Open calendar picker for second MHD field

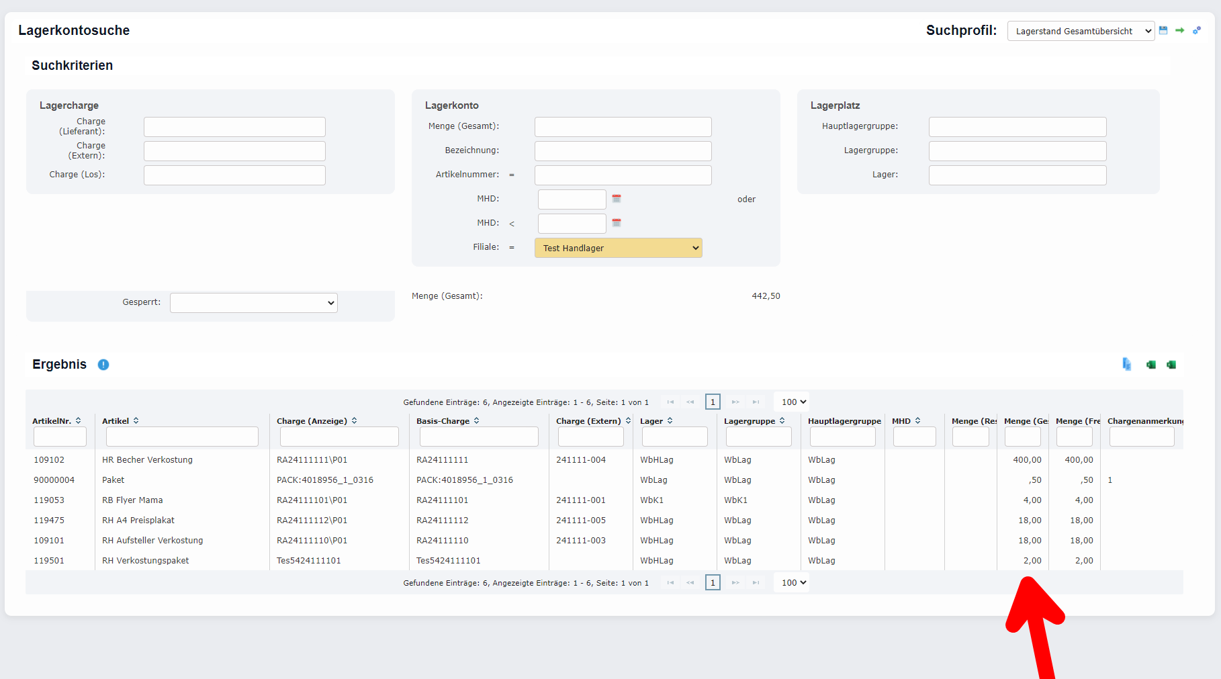pos(617,223)
